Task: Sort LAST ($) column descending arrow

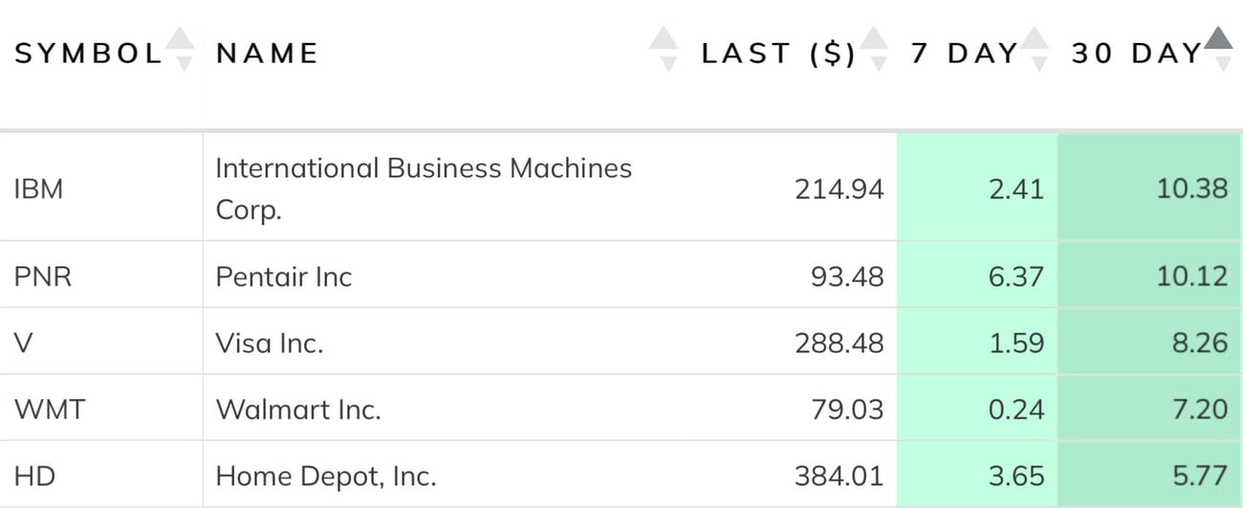Action: pos(878,63)
